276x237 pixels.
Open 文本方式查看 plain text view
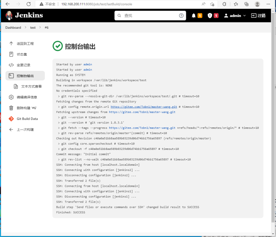[x=28, y=86]
